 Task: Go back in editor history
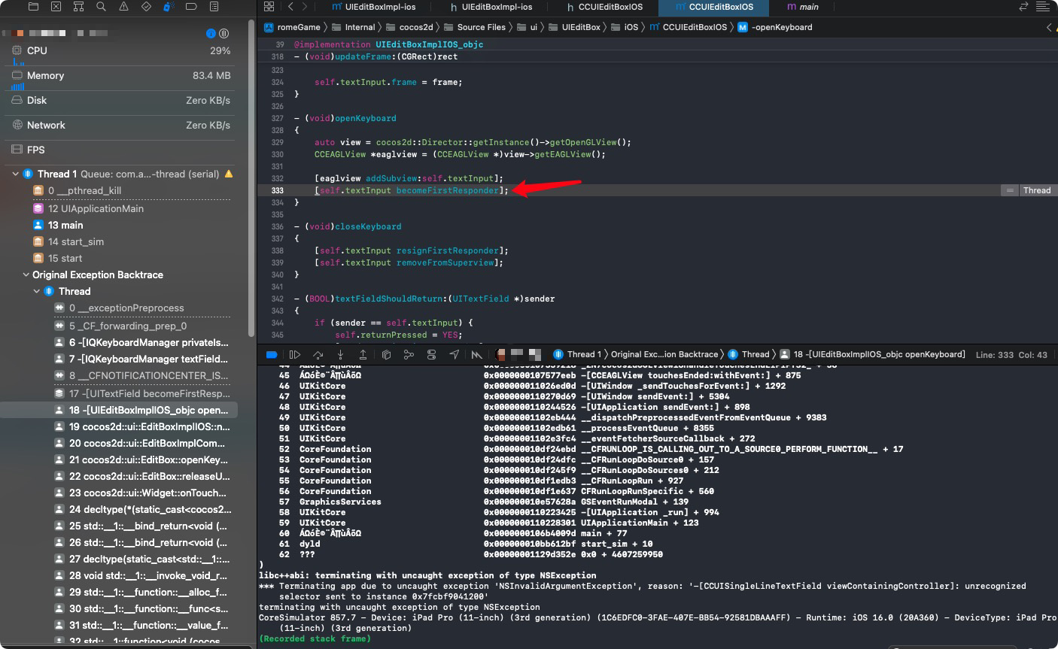point(290,7)
